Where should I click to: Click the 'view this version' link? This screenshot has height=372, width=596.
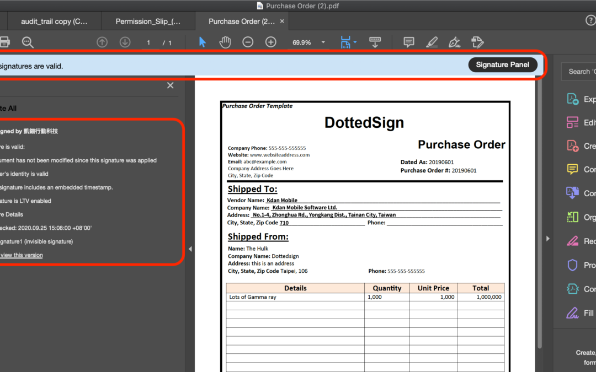(x=22, y=255)
